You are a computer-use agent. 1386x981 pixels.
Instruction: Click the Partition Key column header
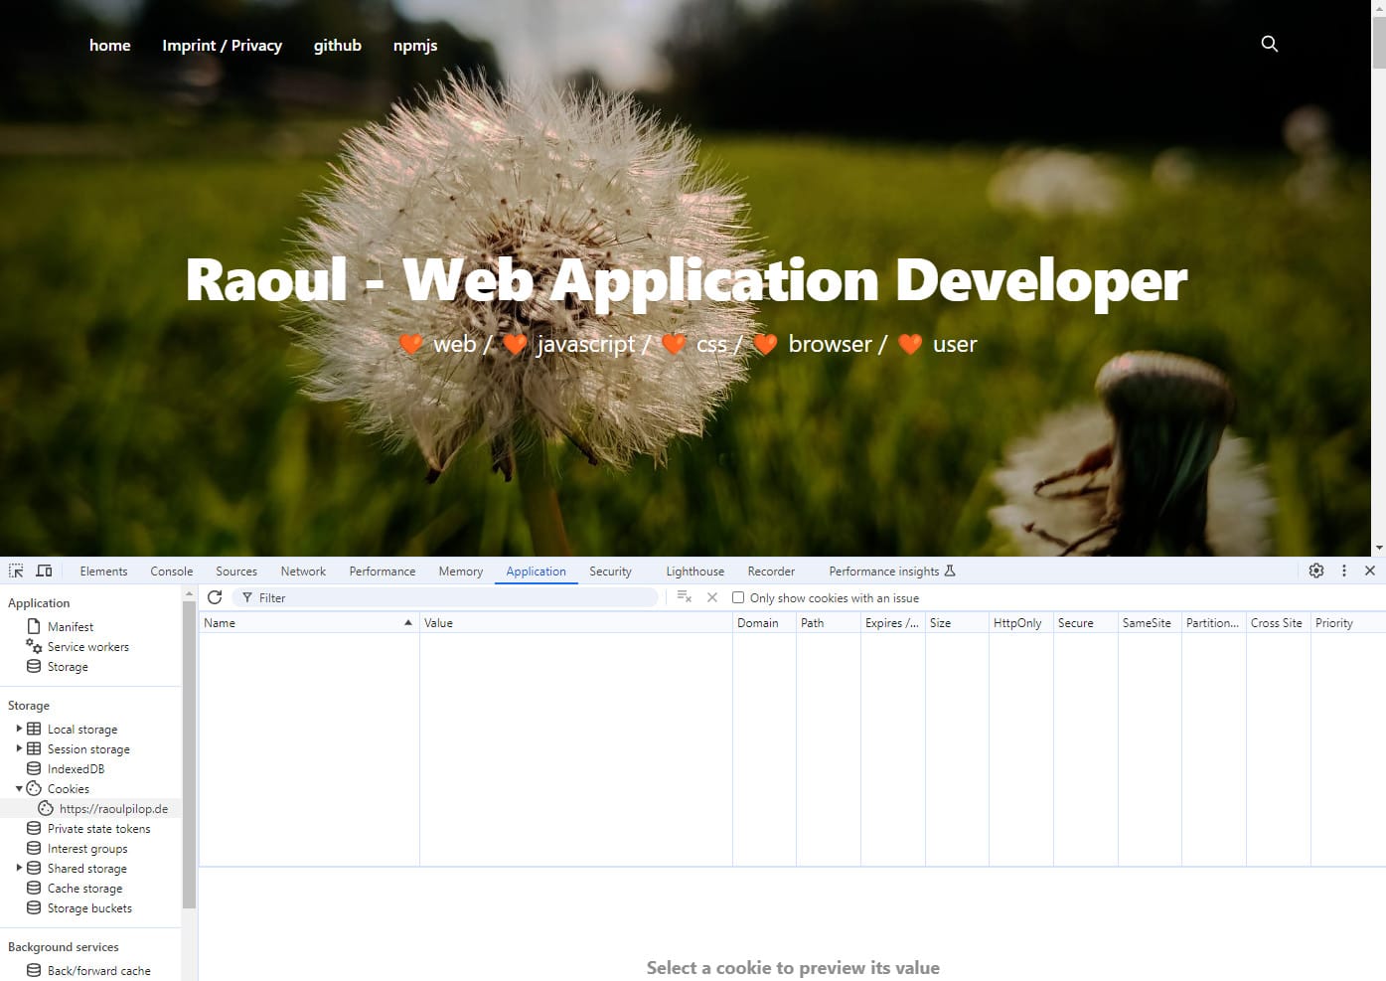tap(1214, 622)
